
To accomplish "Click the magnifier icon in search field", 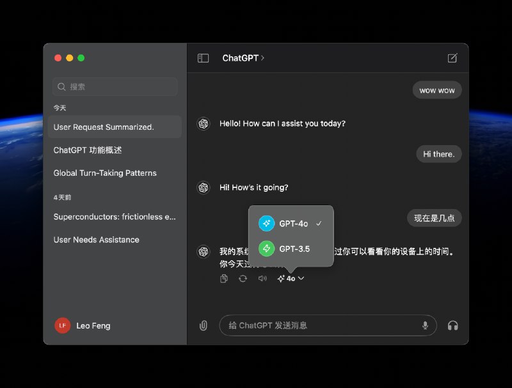I will [61, 87].
